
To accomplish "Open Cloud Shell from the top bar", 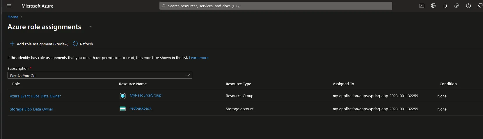I will pos(422,6).
